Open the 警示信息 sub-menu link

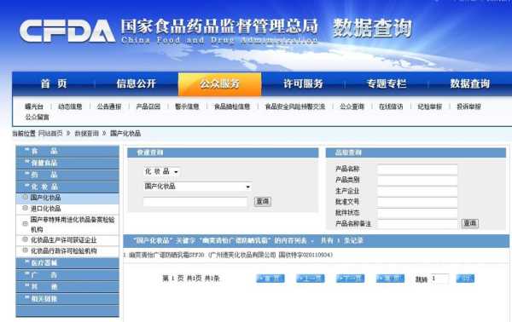pos(187,106)
